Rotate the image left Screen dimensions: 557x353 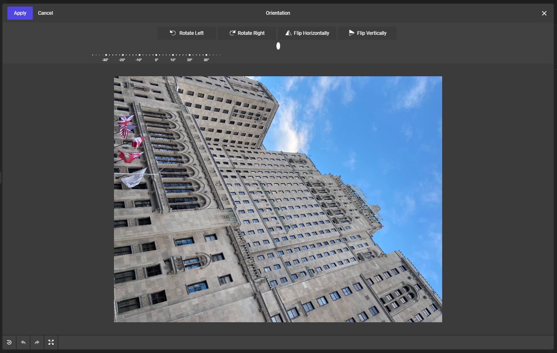pos(187,33)
